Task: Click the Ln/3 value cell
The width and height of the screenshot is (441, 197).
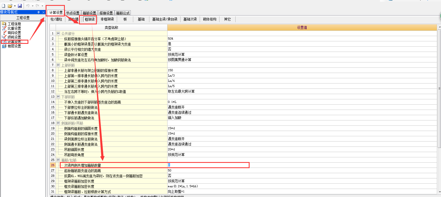Action: pyautogui.click(x=302, y=75)
